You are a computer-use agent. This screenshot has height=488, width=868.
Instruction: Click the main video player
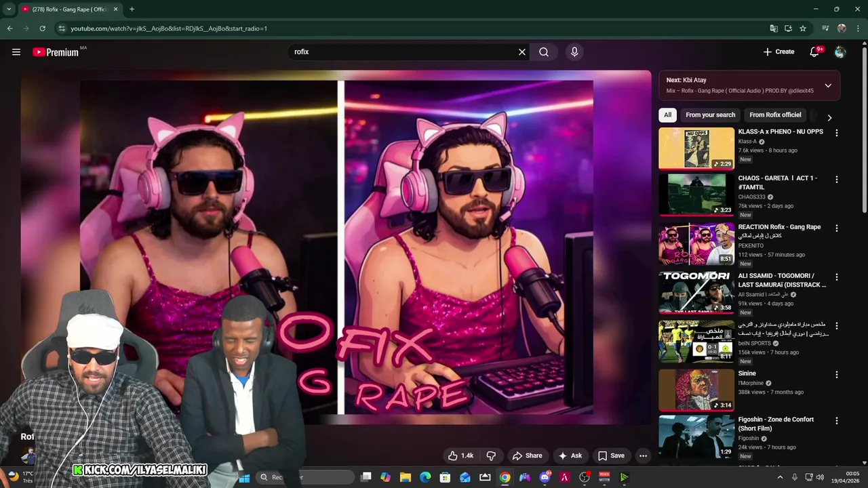[x=336, y=247]
